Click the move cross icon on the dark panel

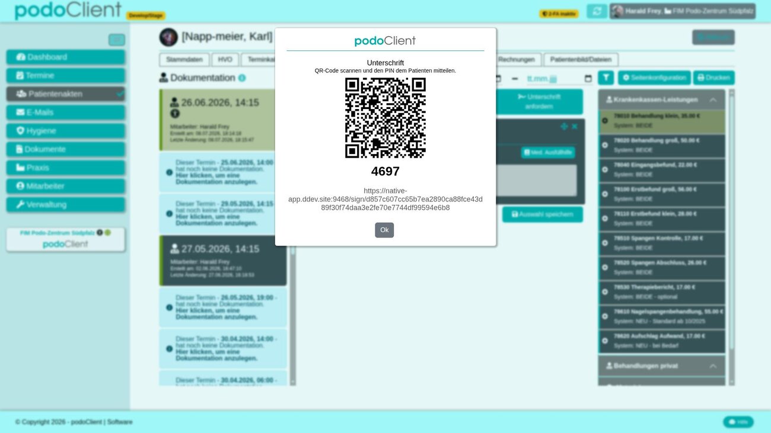tap(564, 127)
